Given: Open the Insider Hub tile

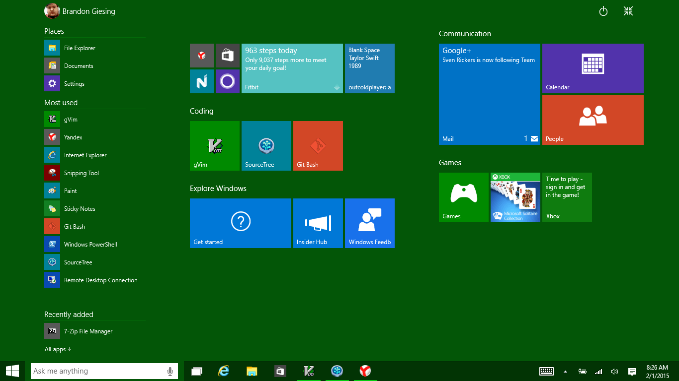Looking at the screenshot, I should (318, 223).
